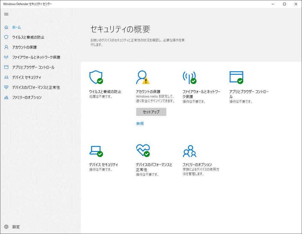The width and height of the screenshot is (302, 234).
Task: Click the アプリとブラウザー コントロール tile title
Action: click(249, 94)
